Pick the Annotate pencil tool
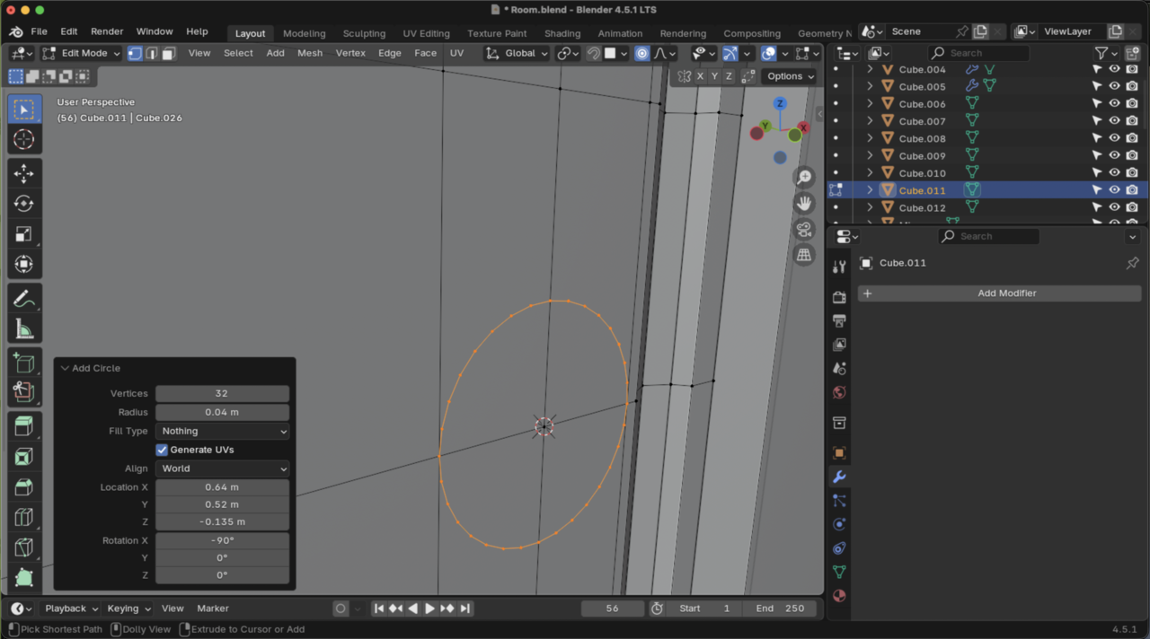 [x=24, y=298]
